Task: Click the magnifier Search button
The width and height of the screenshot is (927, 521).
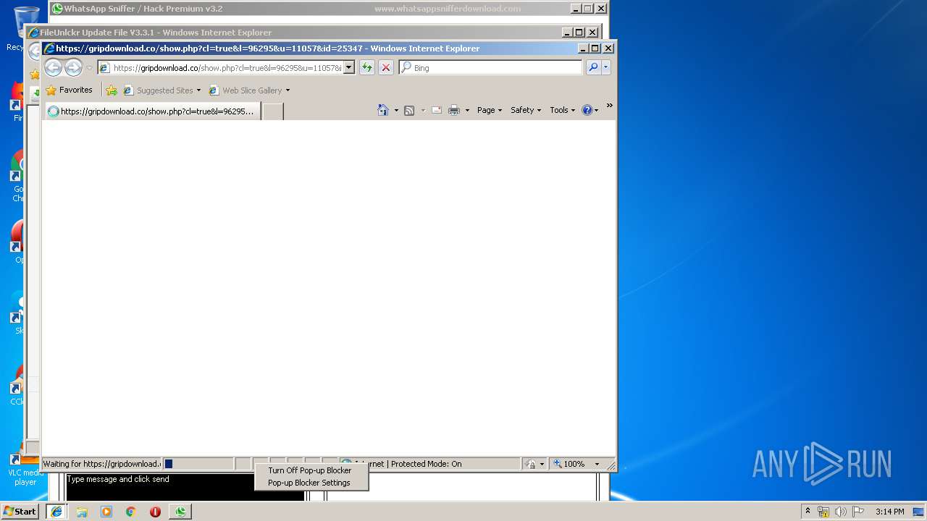Action: 593,67
